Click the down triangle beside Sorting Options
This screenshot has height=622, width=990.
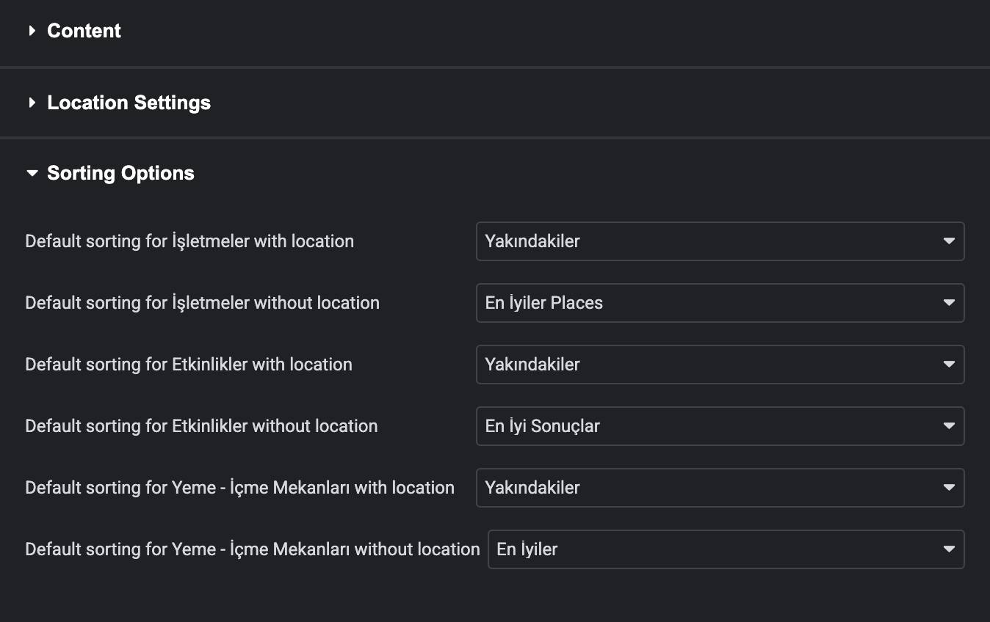[32, 174]
